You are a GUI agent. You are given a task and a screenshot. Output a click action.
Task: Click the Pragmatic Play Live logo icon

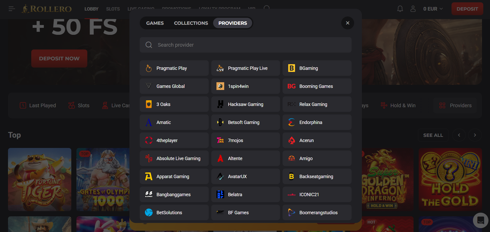(220, 68)
